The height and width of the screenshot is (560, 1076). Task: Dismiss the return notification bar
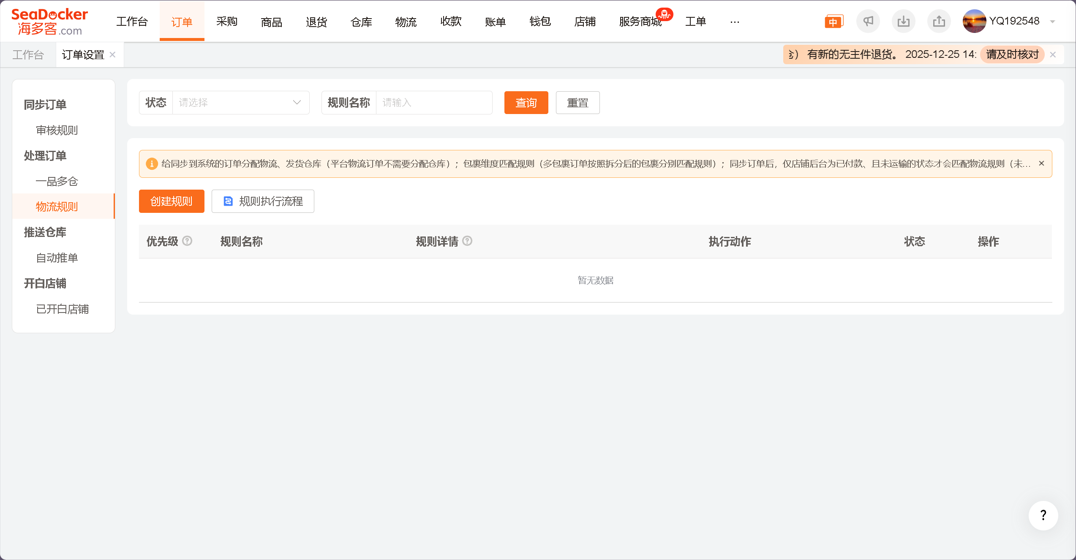click(1053, 54)
